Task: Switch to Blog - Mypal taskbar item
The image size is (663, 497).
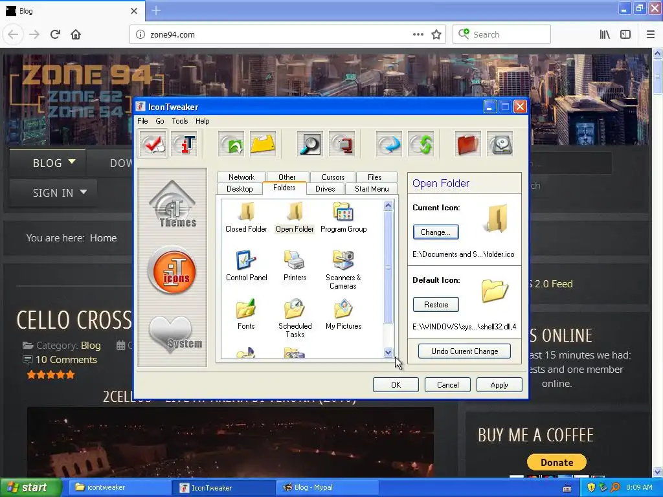Action: point(328,488)
